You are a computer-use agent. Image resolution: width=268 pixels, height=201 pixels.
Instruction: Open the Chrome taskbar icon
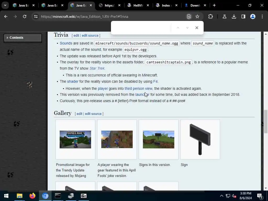45,196
